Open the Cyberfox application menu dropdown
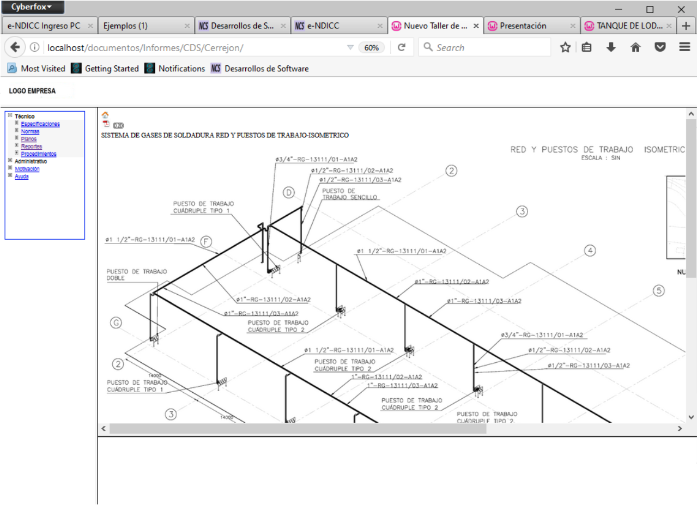The height and width of the screenshot is (505, 697). click(x=33, y=7)
